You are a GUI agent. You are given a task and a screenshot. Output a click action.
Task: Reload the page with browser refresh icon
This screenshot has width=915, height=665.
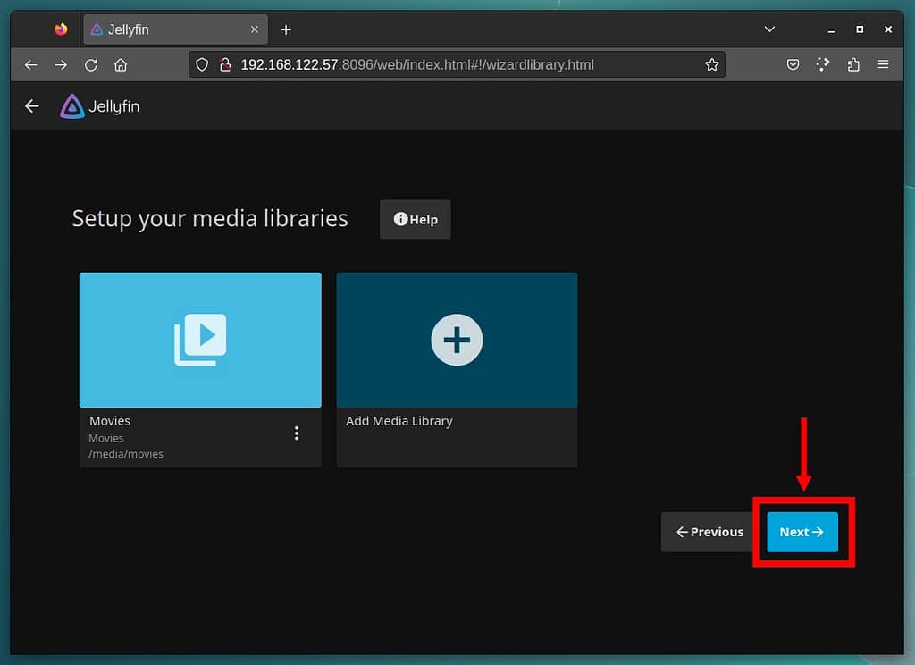[x=90, y=65]
